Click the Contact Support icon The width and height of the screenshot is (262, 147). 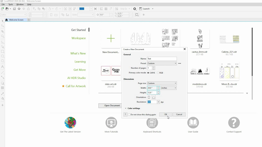pyautogui.click(x=234, y=123)
